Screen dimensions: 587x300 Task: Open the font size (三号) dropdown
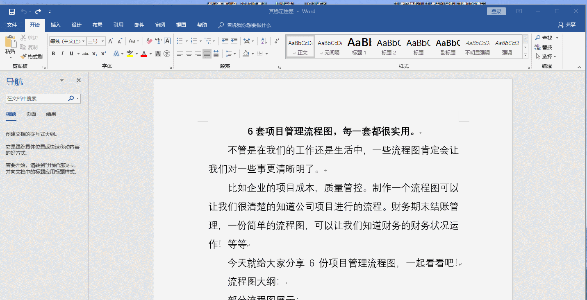[x=102, y=41]
